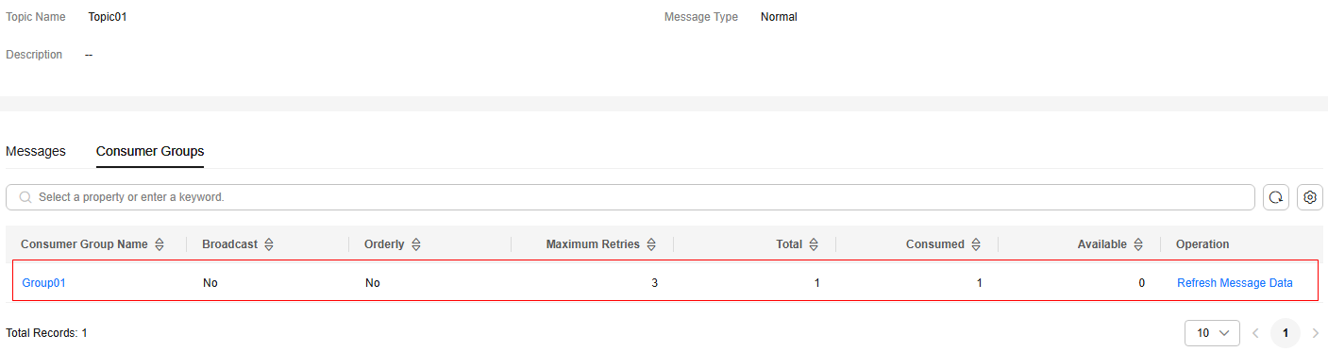Click the search magnifier icon

point(25,197)
